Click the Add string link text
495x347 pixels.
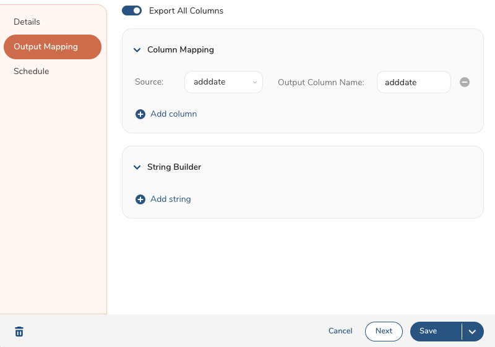tap(171, 199)
